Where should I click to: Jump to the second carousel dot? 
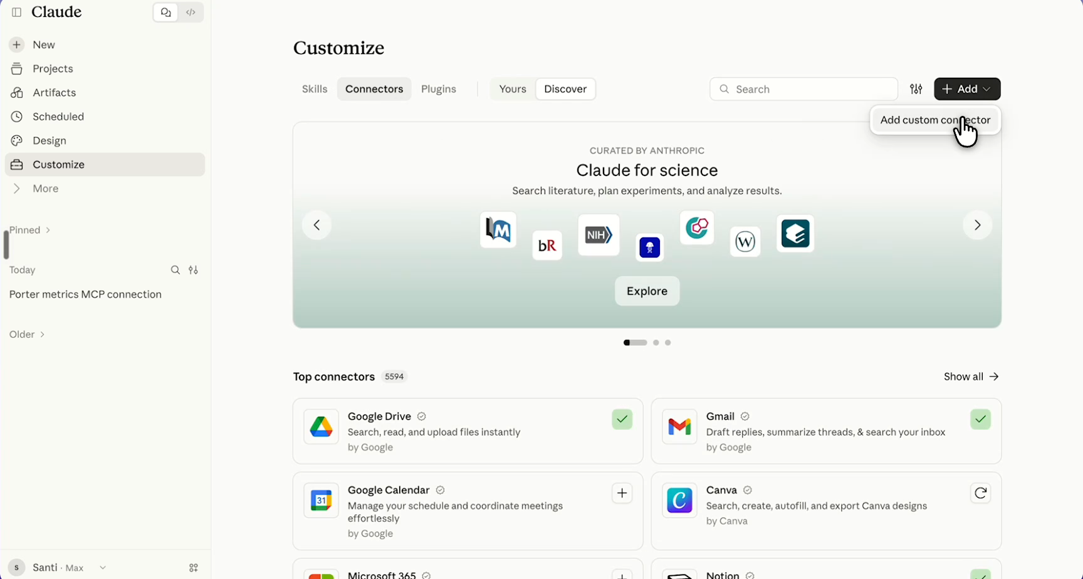656,343
